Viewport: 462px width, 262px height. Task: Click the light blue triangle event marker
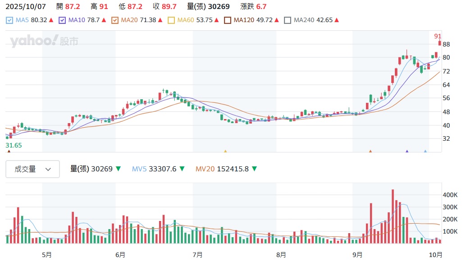pos(425,152)
